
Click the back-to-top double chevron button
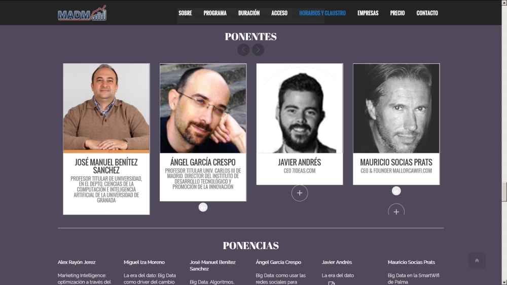click(477, 261)
